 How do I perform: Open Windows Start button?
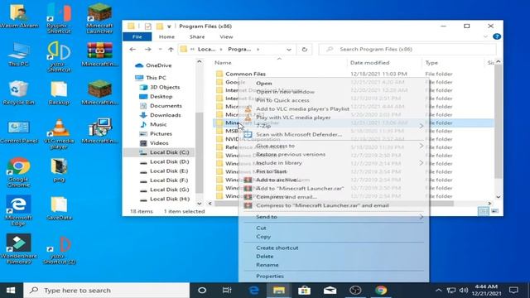point(11,291)
